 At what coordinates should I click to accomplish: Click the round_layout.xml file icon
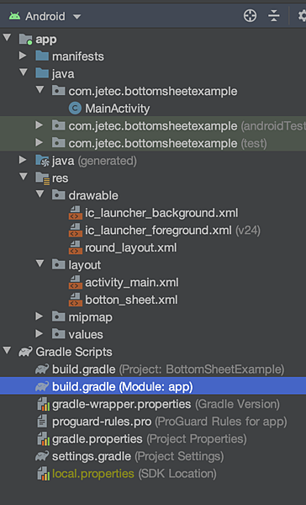(x=76, y=247)
